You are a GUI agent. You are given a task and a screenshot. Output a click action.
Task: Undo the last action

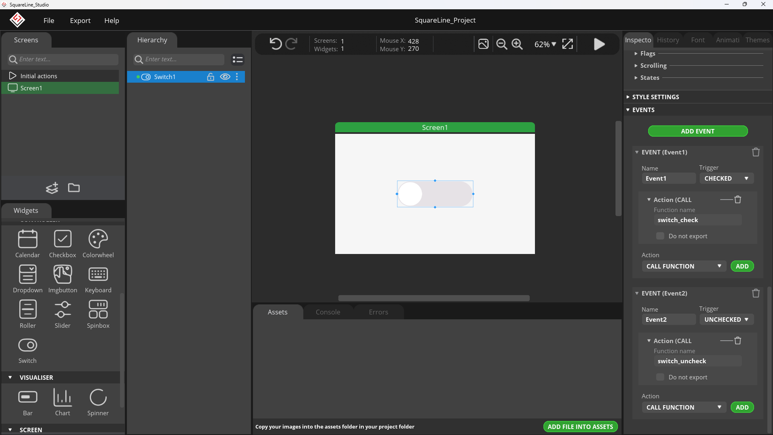[x=276, y=44]
